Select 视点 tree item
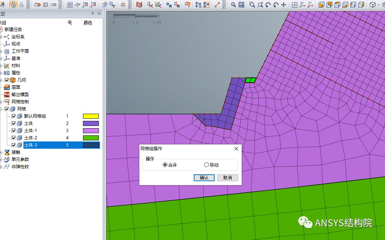This screenshot has width=385, height=240. (16, 44)
